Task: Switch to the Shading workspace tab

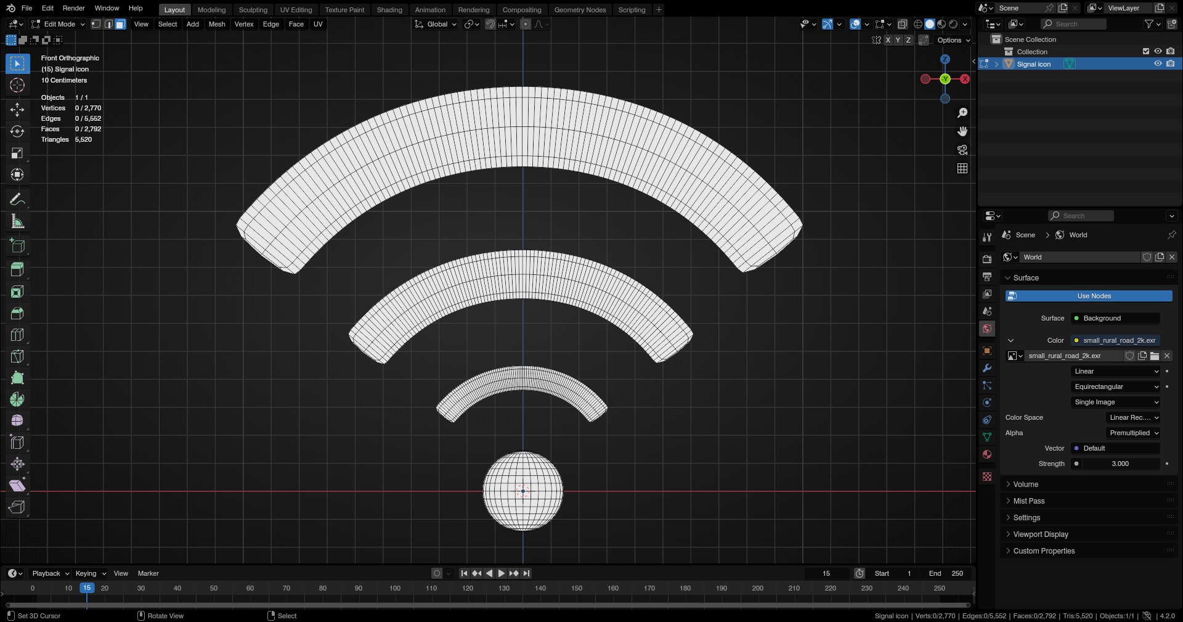Action: [x=389, y=10]
